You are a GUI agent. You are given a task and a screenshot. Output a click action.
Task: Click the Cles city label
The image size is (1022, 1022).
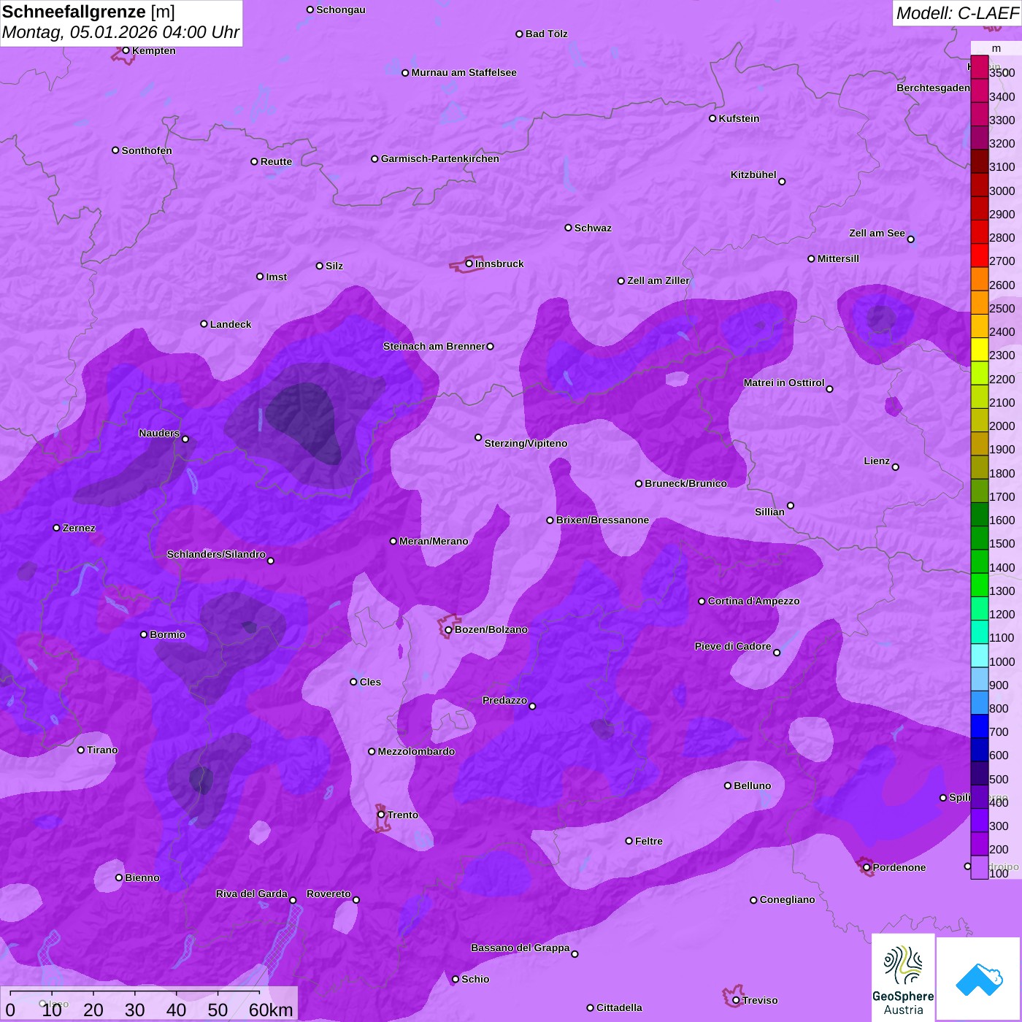pyautogui.click(x=370, y=682)
